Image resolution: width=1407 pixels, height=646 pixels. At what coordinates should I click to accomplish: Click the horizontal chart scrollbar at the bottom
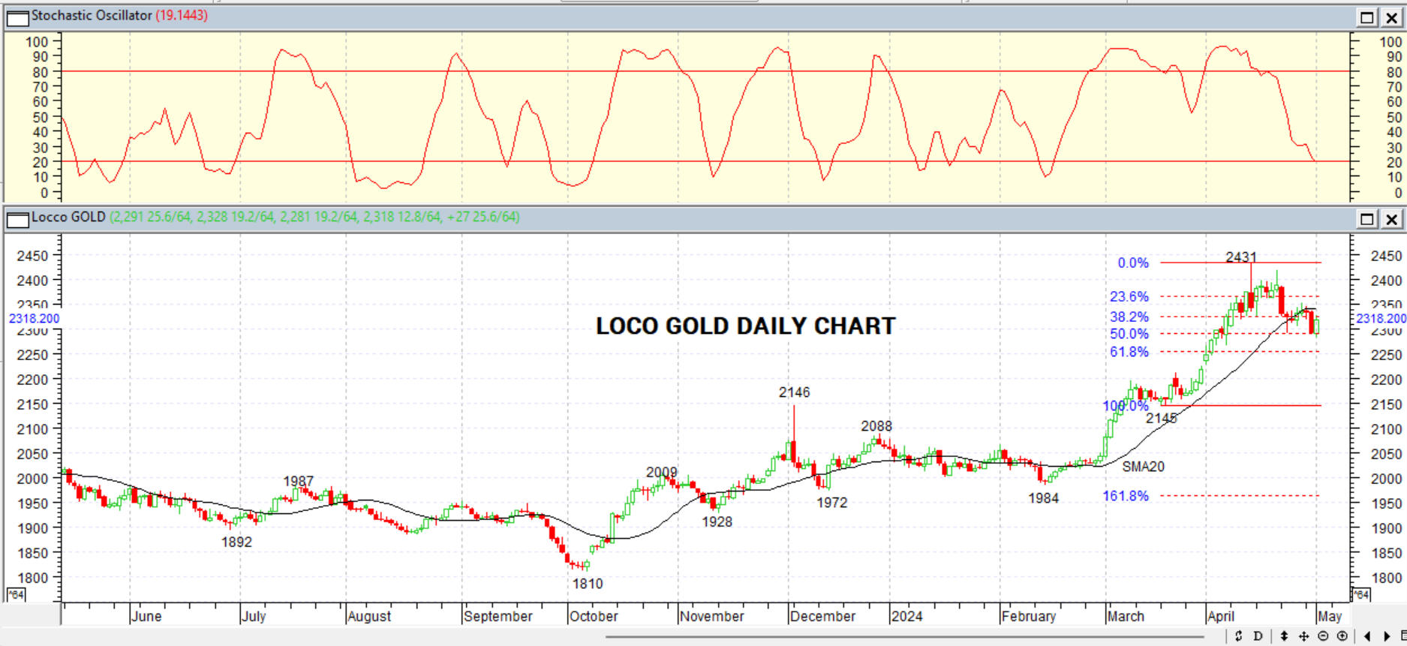[904, 637]
